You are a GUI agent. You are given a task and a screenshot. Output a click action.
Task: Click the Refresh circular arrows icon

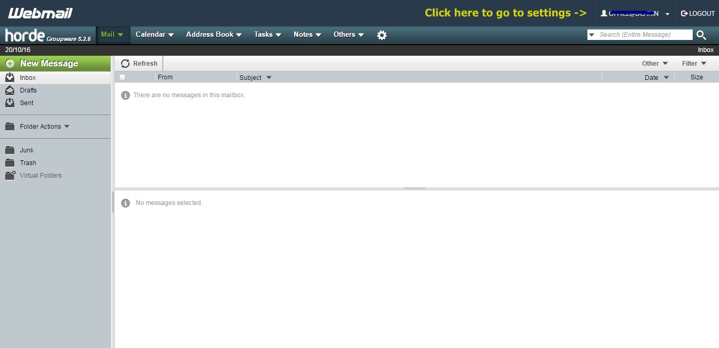[x=125, y=64]
